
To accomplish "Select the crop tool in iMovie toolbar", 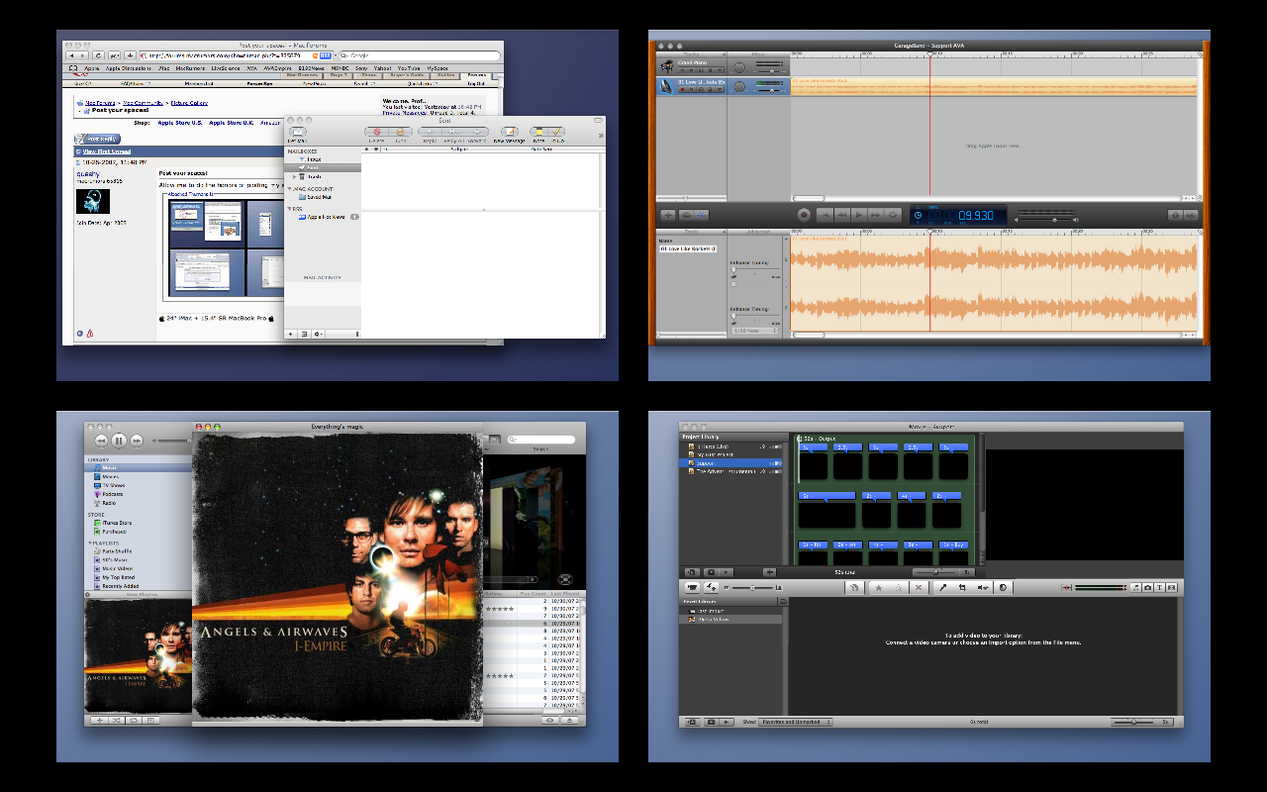I will [x=961, y=587].
